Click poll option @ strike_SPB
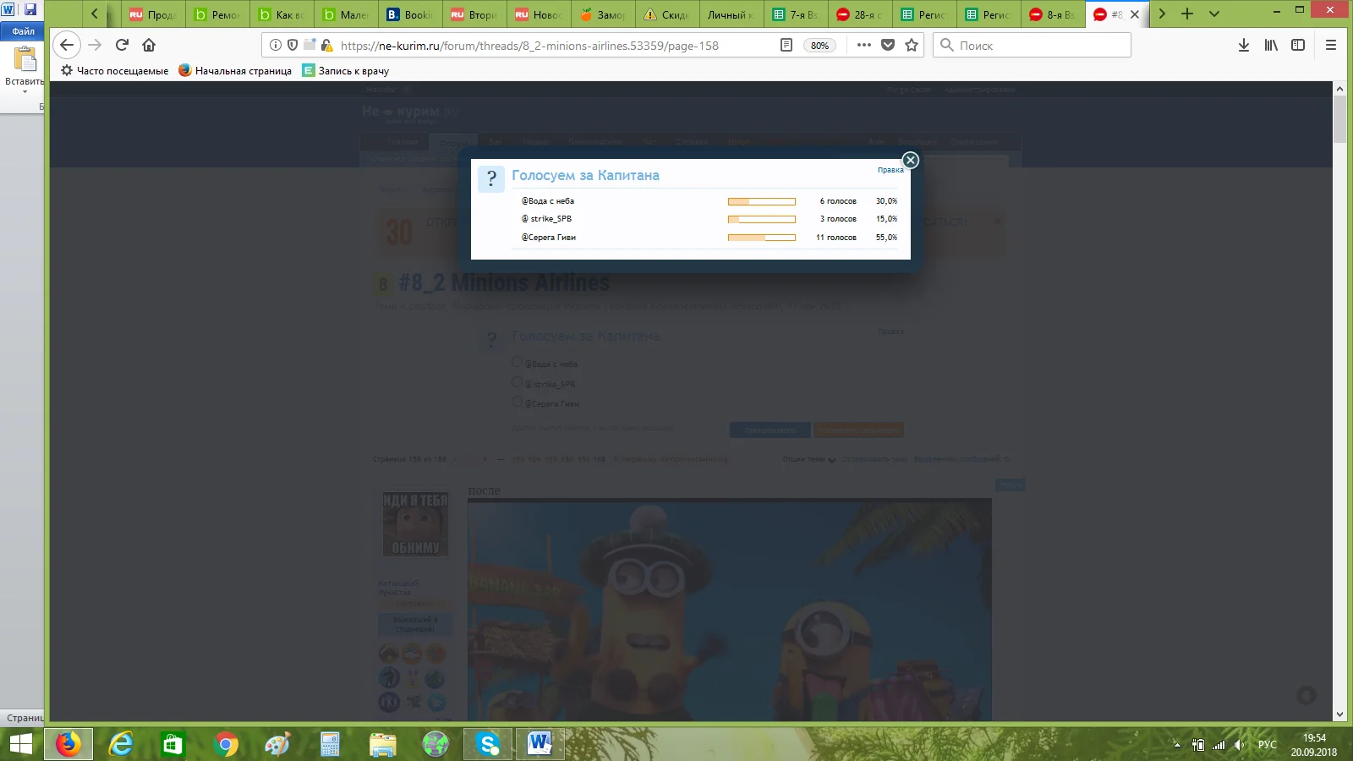This screenshot has width=1353, height=761. click(546, 219)
